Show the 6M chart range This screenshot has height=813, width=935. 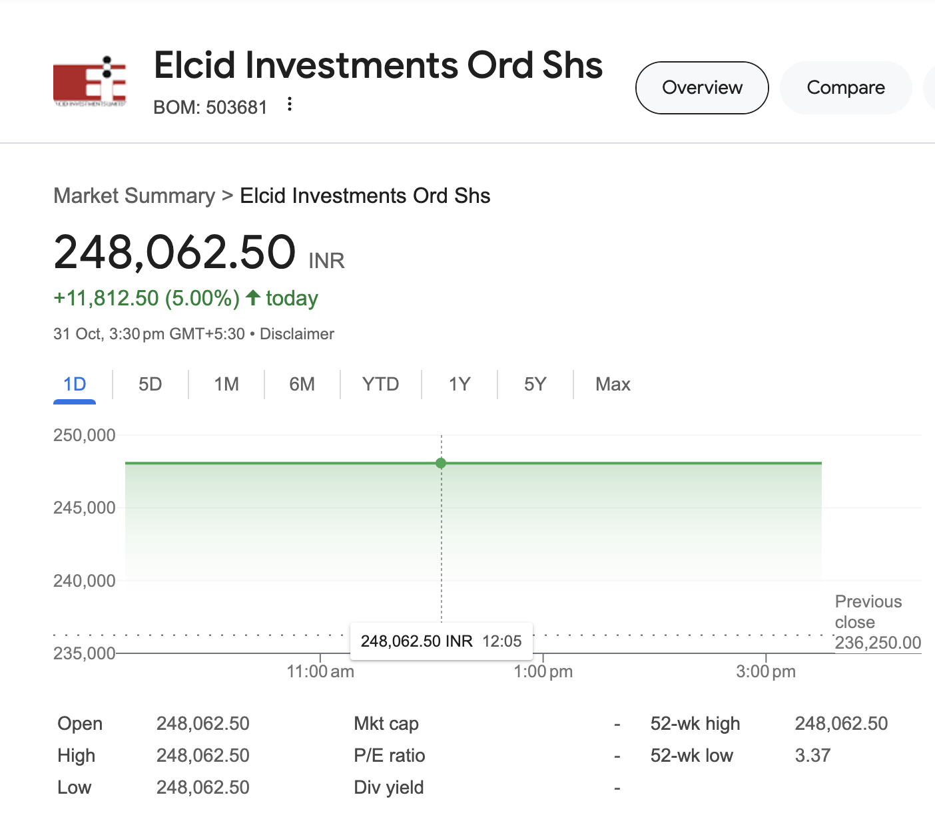(302, 385)
